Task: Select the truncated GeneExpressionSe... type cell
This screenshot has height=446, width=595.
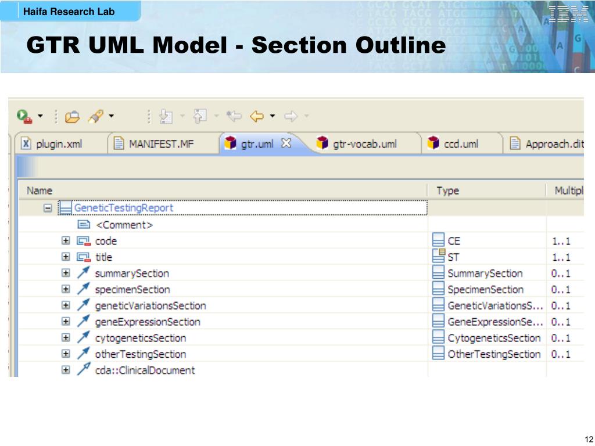Action: (x=495, y=322)
